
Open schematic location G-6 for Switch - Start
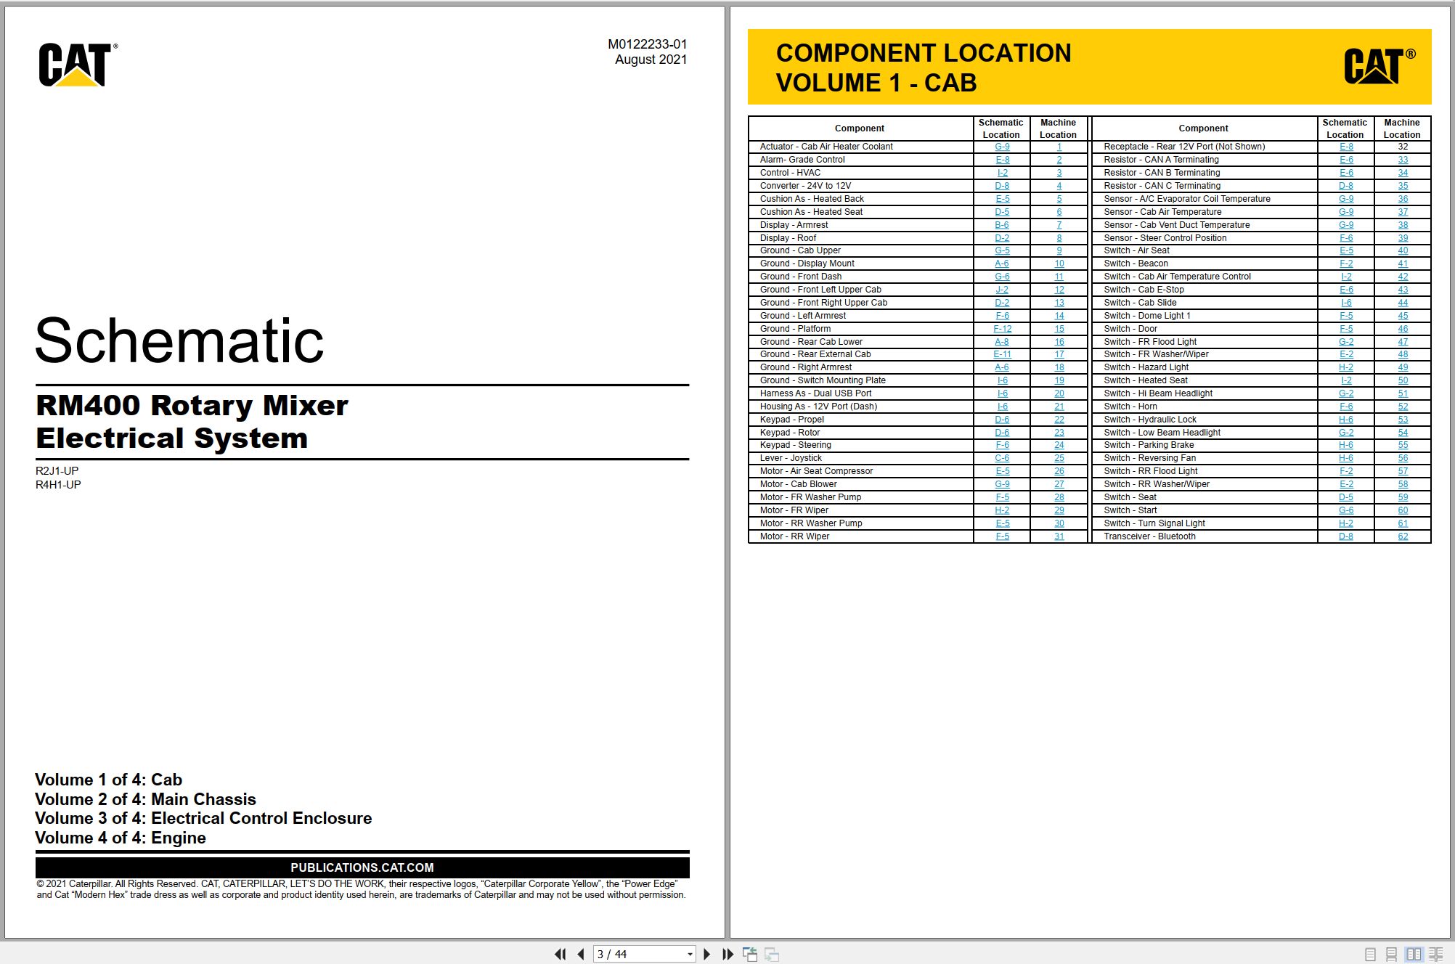point(1346,510)
